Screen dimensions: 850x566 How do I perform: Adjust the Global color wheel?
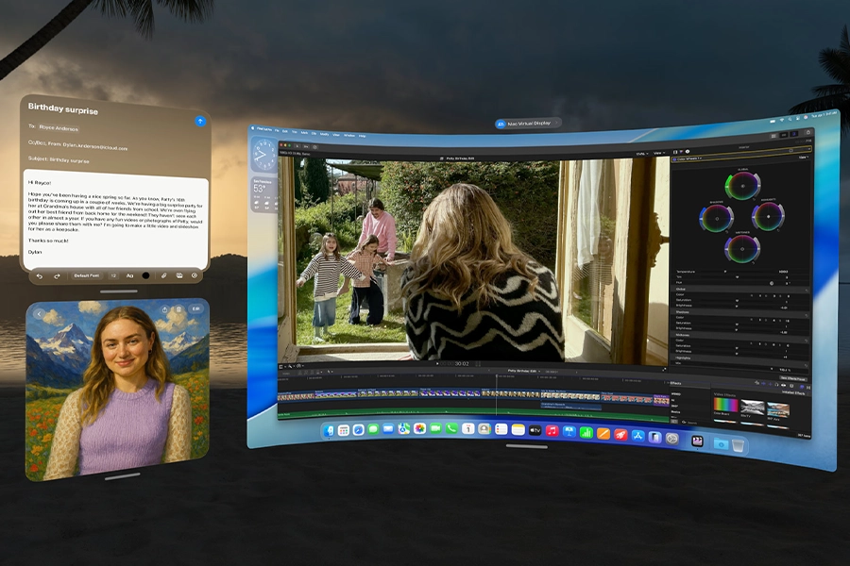742,184
